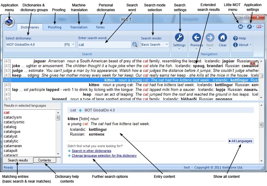Click 'kettlingur' Icelandic translation in entry
The height and width of the screenshot is (186, 267).
(x=98, y=130)
